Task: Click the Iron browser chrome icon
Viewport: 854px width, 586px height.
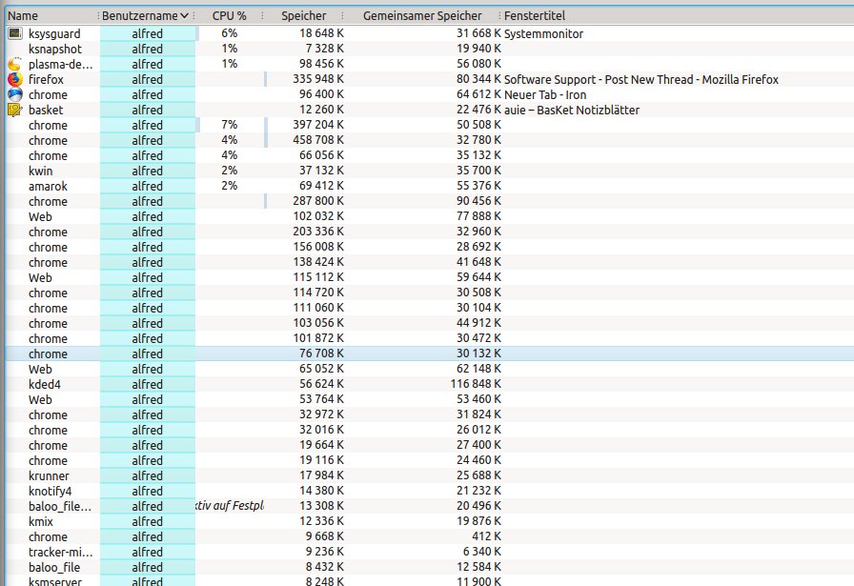Action: (14, 94)
